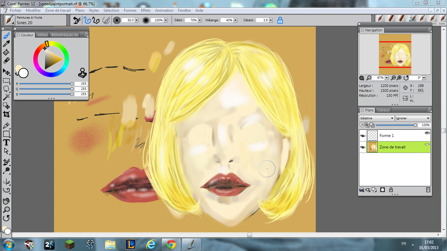Screen dimensions: 447x251
Task: Click zoom out magnifier in Navigation panel
Action: 394,78
